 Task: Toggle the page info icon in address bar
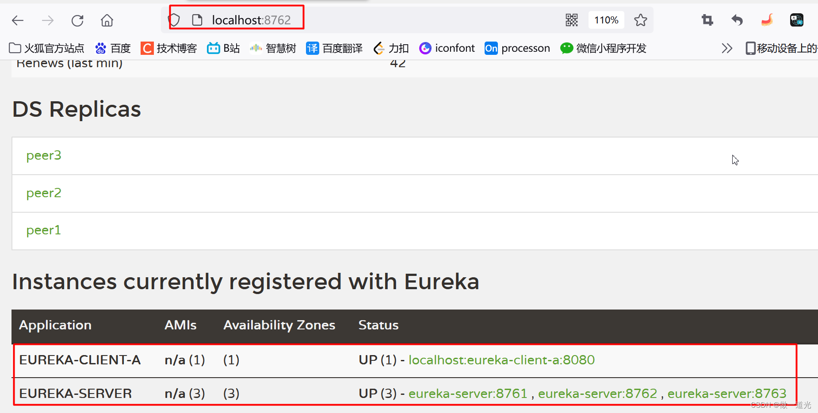point(197,19)
